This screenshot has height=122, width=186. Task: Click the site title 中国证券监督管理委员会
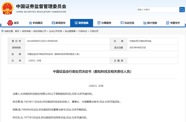click(41, 6)
